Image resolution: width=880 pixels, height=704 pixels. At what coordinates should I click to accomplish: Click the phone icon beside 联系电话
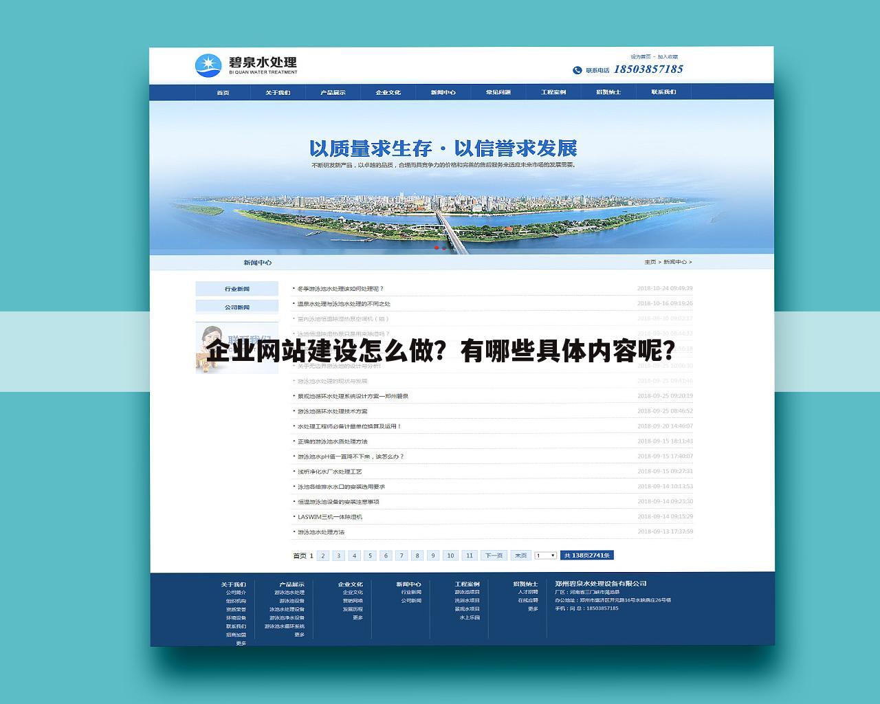[577, 70]
